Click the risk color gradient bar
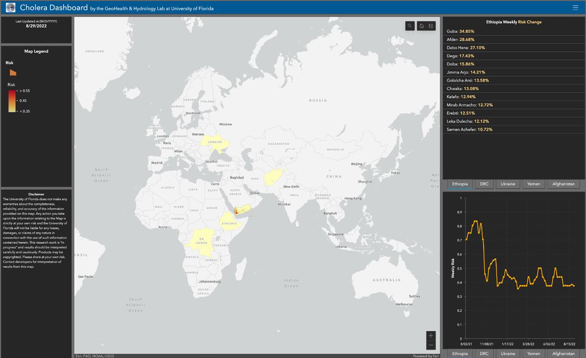The image size is (586, 358). 12,101
